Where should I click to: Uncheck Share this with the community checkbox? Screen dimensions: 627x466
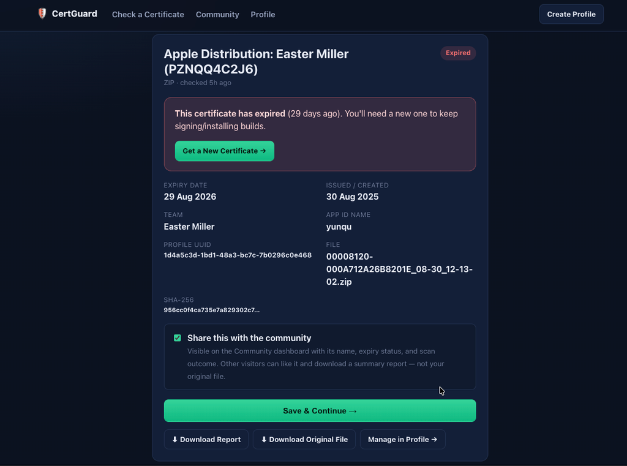pyautogui.click(x=177, y=338)
